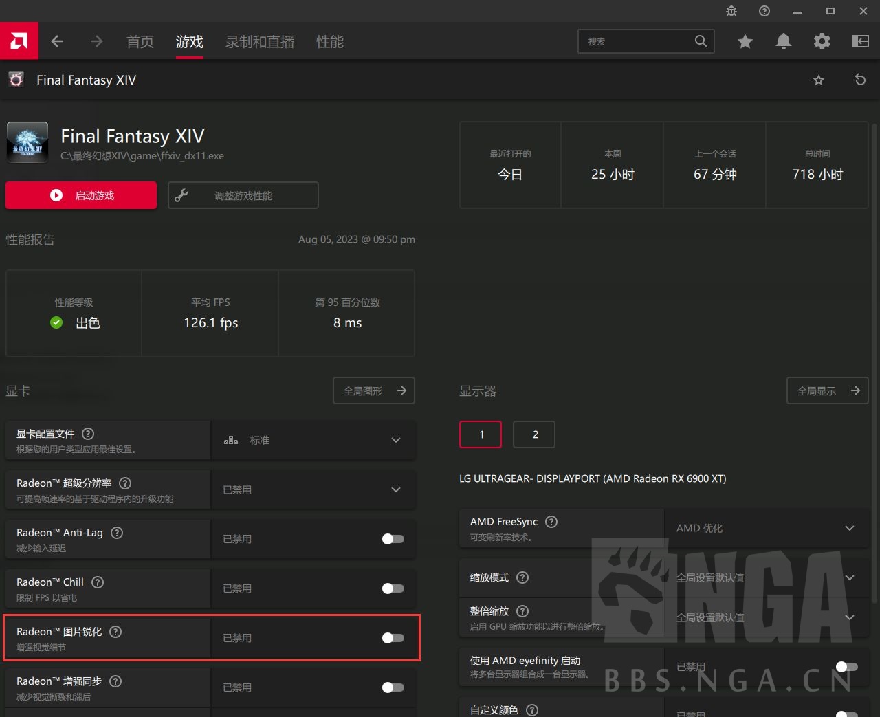Open 全局图形 settings
Screen dimensions: 880x717
click(374, 390)
